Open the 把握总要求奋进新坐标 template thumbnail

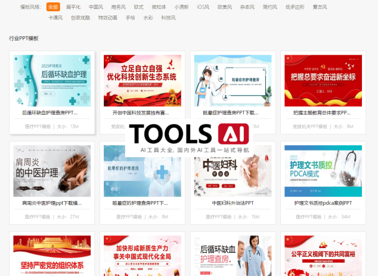(x=323, y=80)
